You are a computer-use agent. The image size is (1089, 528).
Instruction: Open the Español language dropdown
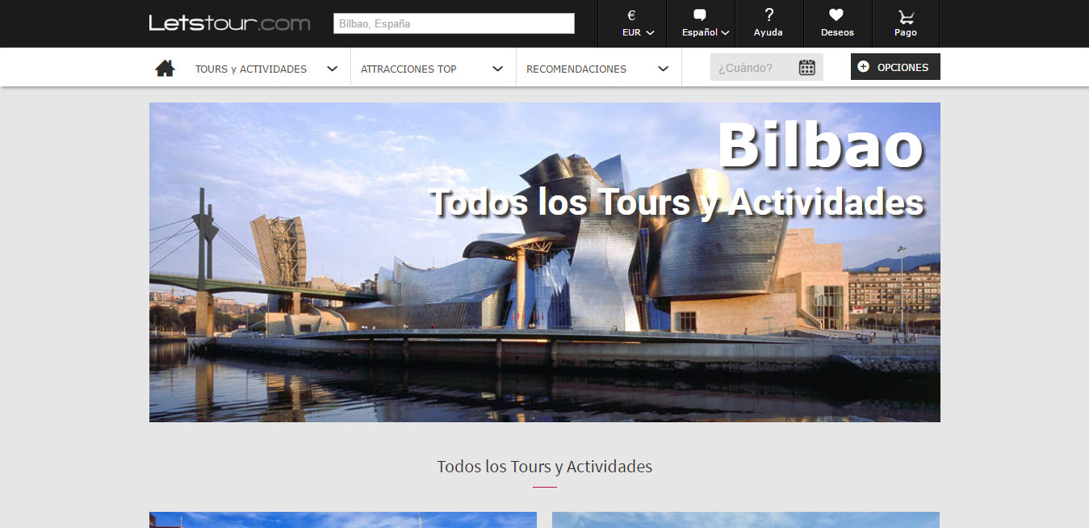[x=706, y=33]
